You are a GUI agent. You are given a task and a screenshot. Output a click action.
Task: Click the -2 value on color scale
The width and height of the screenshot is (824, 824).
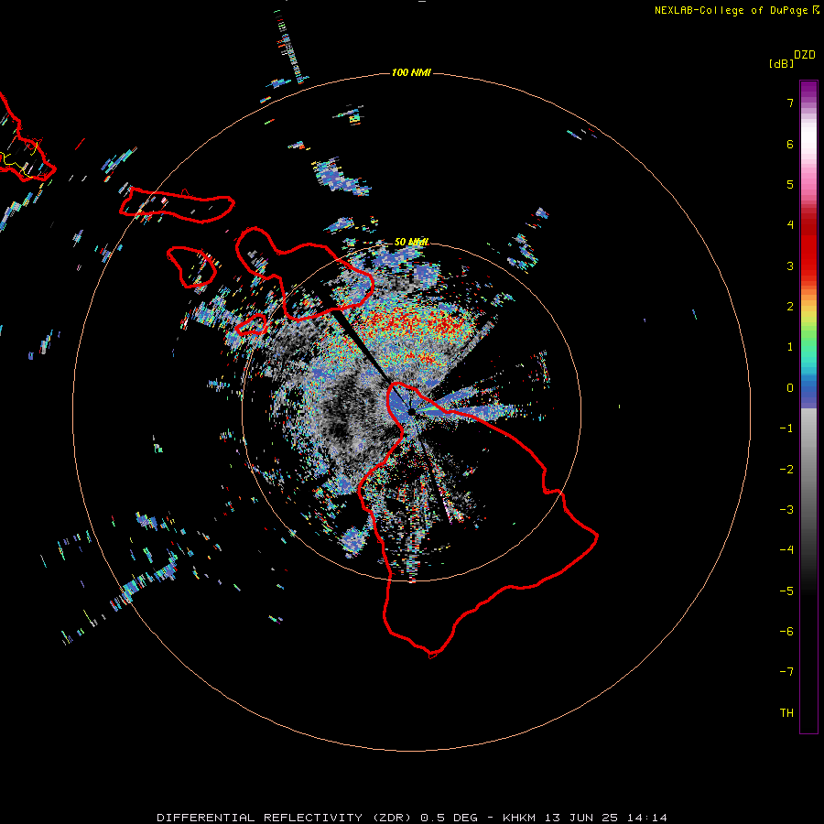coord(786,470)
